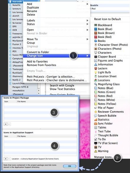Viewport: 130px width, 173px height.
Task: Pick the Book (Blue) icon
Action: 103,29
